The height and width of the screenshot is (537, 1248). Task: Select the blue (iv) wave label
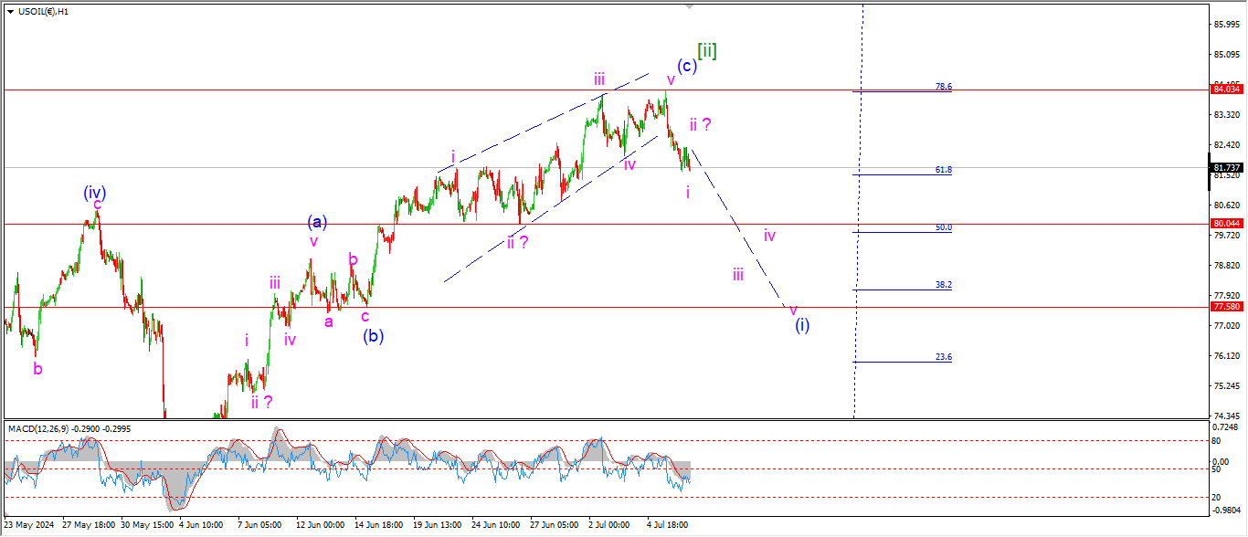95,193
